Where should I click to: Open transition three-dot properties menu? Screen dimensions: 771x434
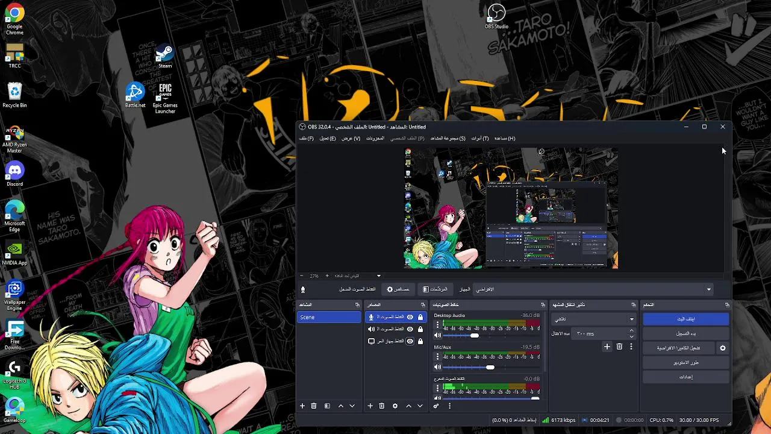pyautogui.click(x=631, y=347)
